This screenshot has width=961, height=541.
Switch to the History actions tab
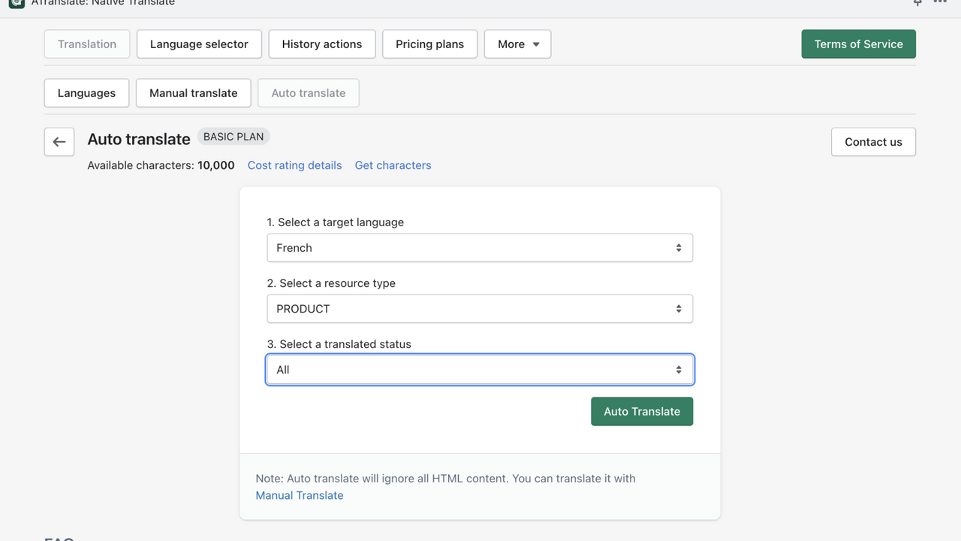coord(321,44)
